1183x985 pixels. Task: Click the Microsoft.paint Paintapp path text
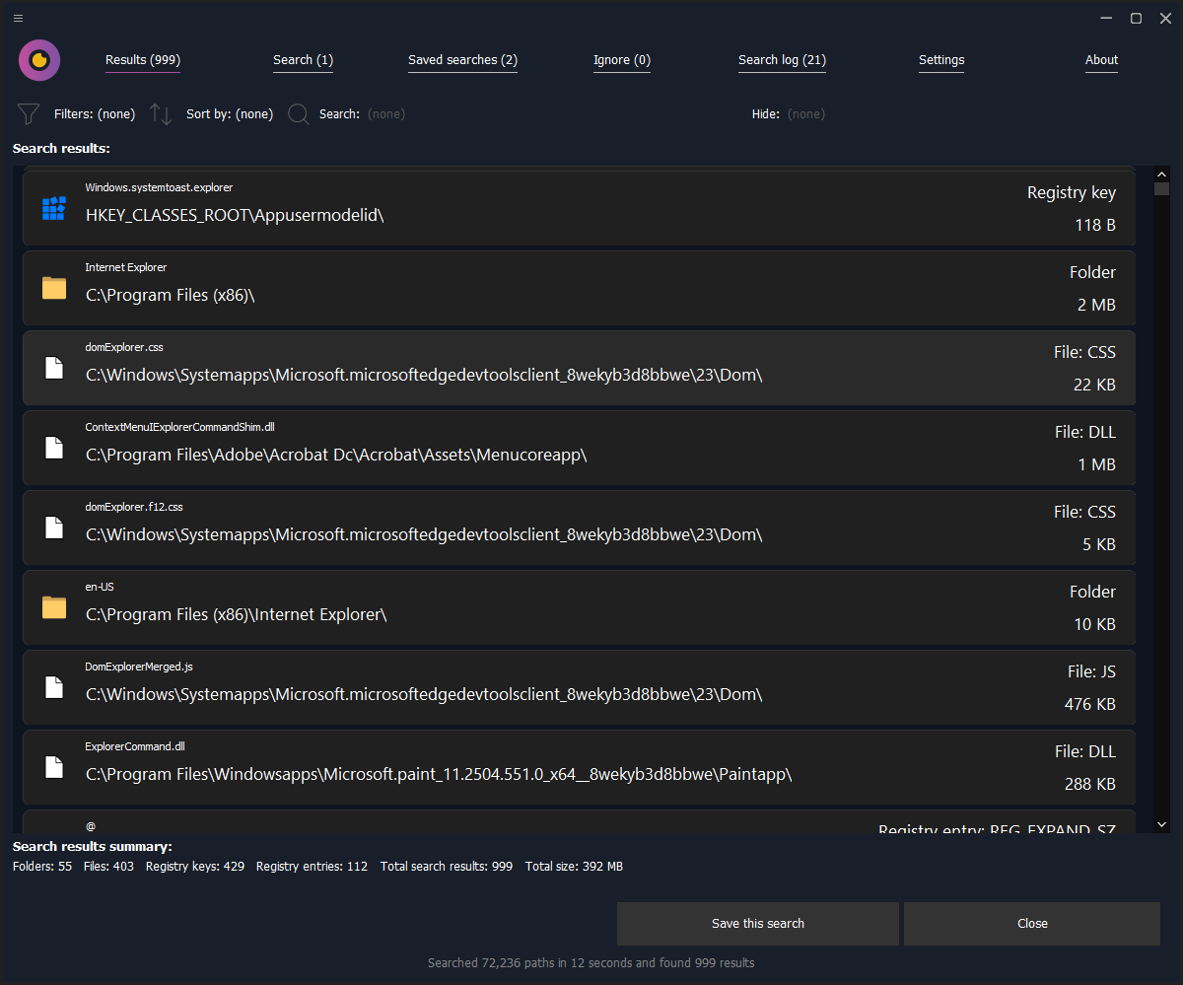coord(439,774)
